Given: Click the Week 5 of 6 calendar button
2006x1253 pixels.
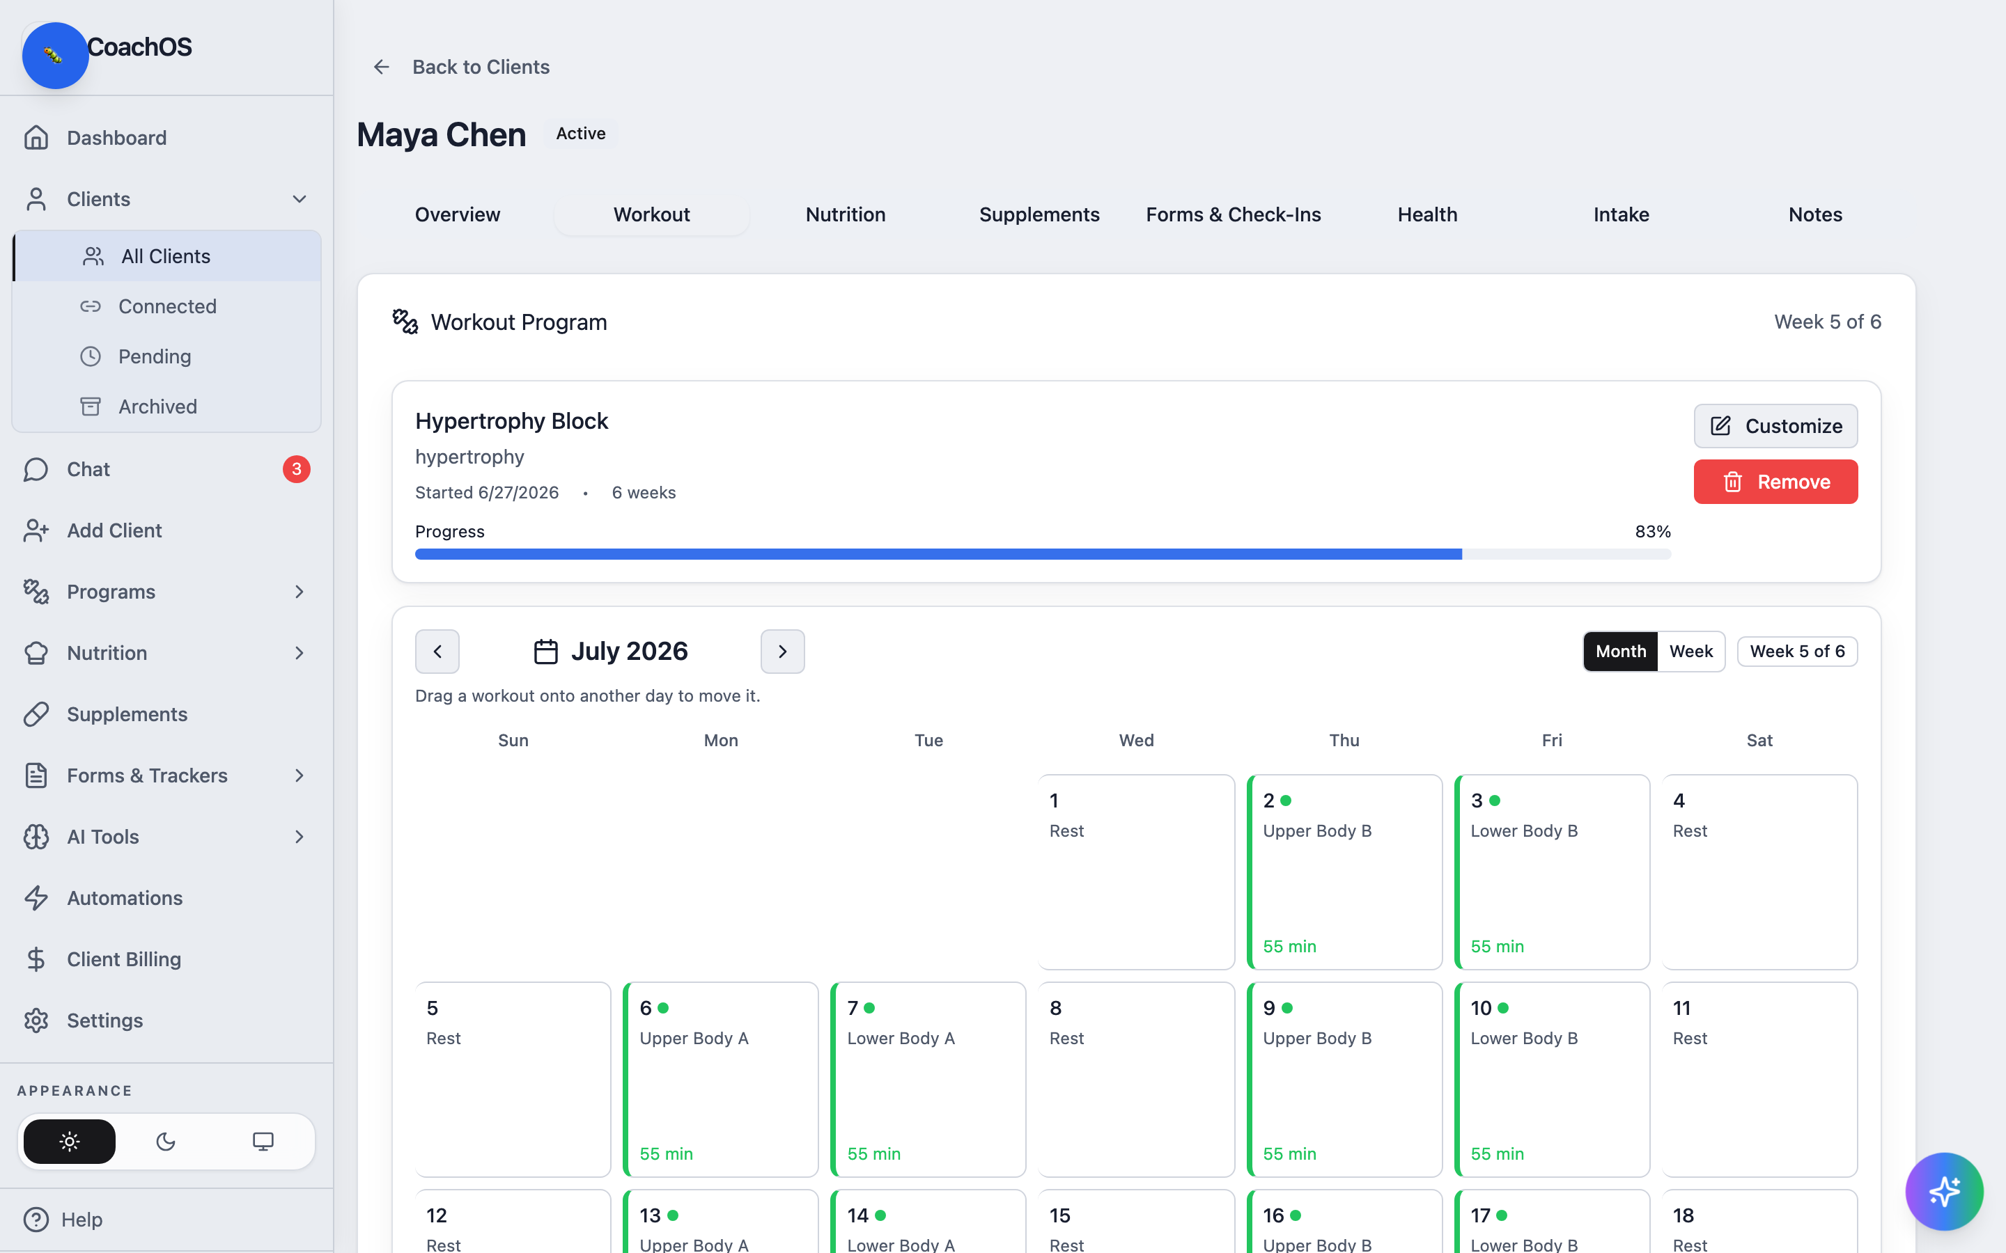Looking at the screenshot, I should 1797,652.
